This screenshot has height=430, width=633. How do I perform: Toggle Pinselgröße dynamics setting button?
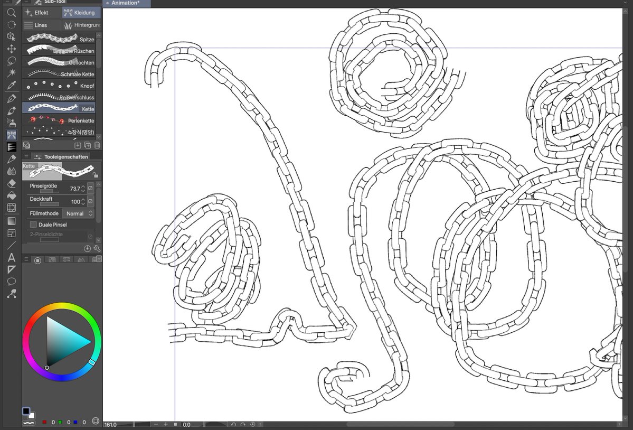tap(90, 188)
